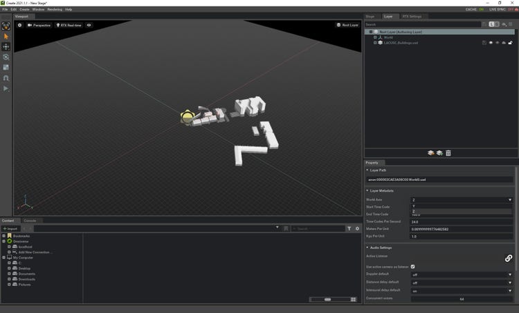The image size is (519, 313).
Task: Delete selected layer with trash icon
Action: point(448,153)
